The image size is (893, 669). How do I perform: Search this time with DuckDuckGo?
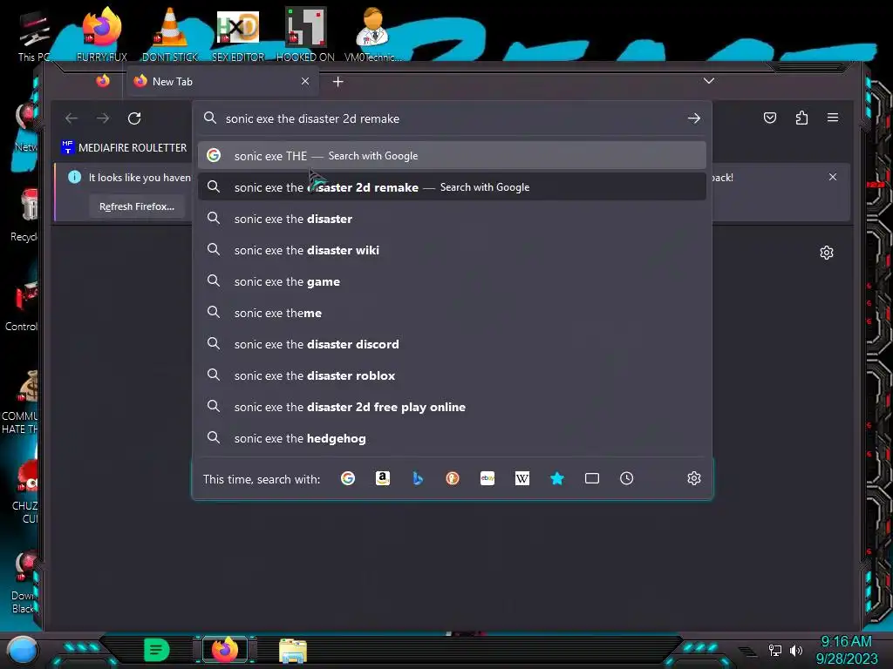point(453,478)
